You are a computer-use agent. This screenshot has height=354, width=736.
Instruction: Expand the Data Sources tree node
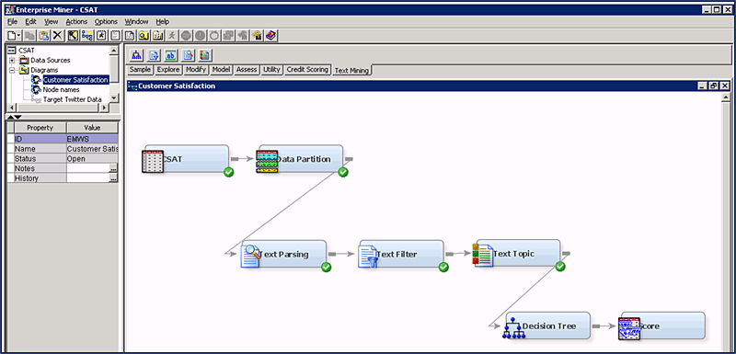(12, 61)
